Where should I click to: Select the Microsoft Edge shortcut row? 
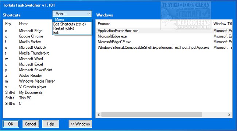click(x=47, y=31)
